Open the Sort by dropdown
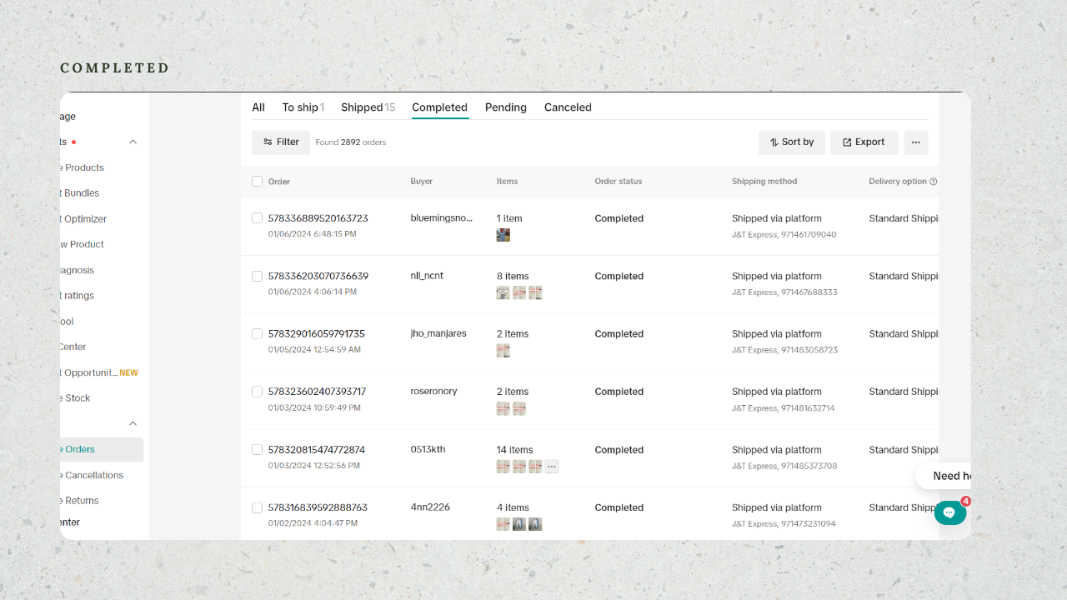Image resolution: width=1067 pixels, height=600 pixels. pyautogui.click(x=792, y=142)
